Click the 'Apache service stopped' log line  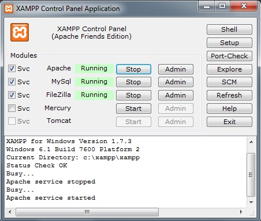pyautogui.click(x=51, y=182)
